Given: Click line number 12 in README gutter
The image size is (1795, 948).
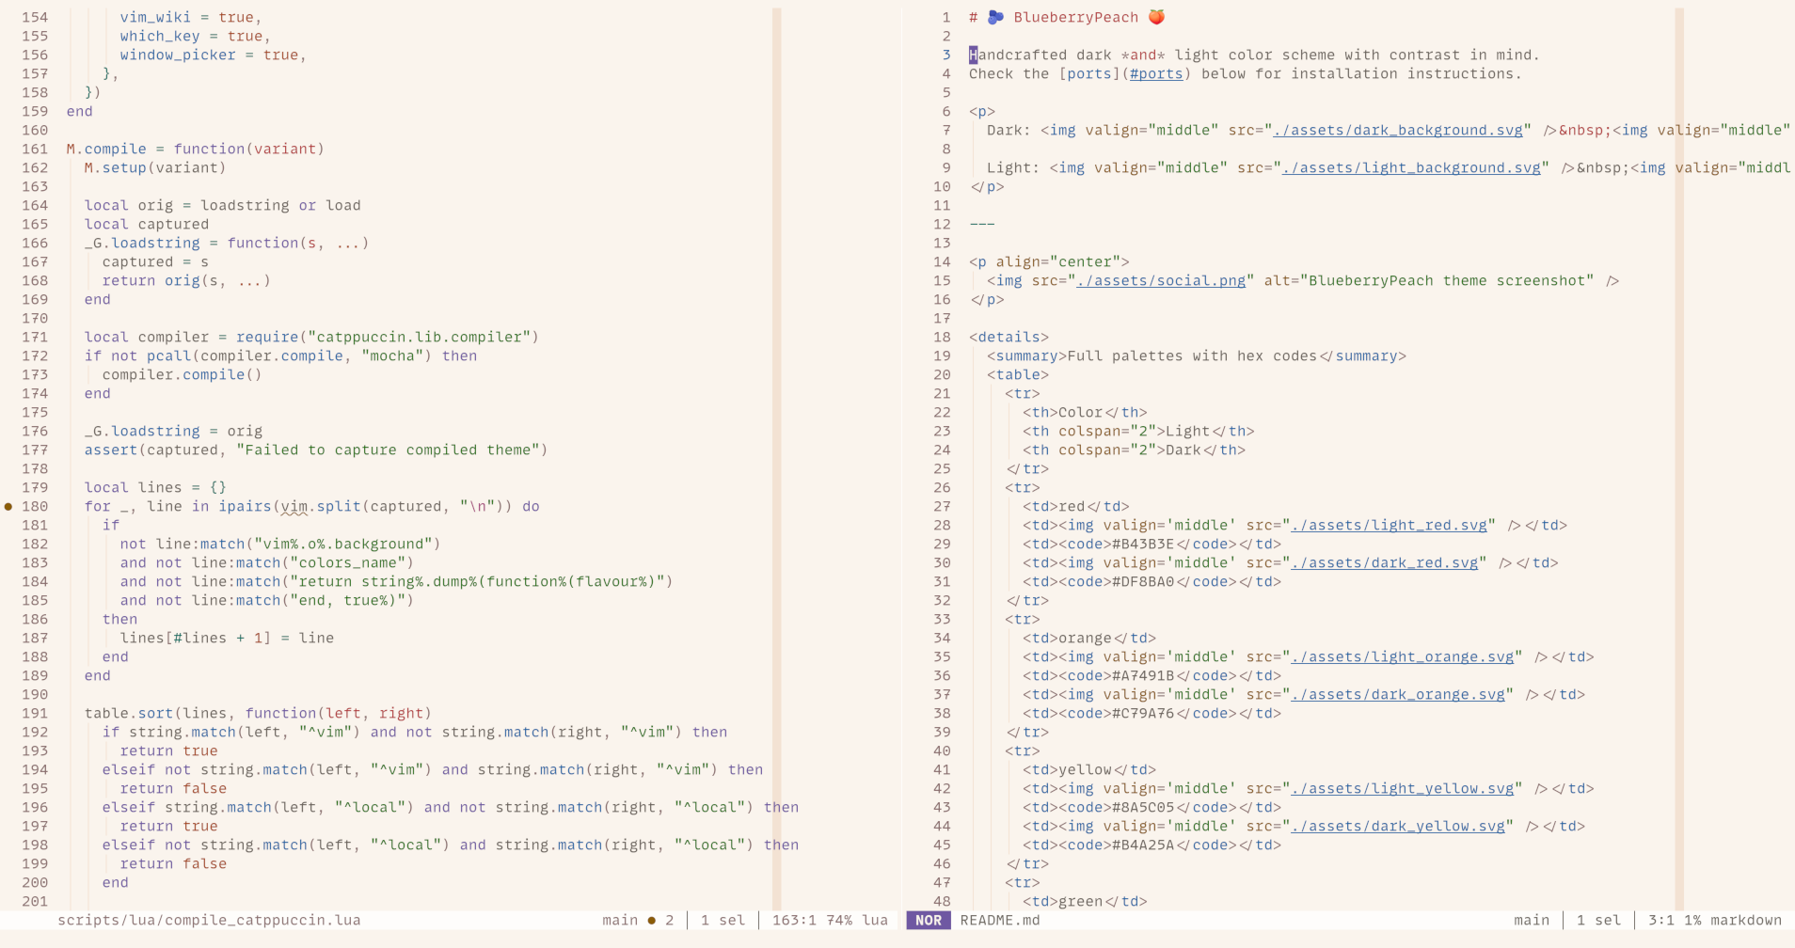Looking at the screenshot, I should [x=942, y=224].
